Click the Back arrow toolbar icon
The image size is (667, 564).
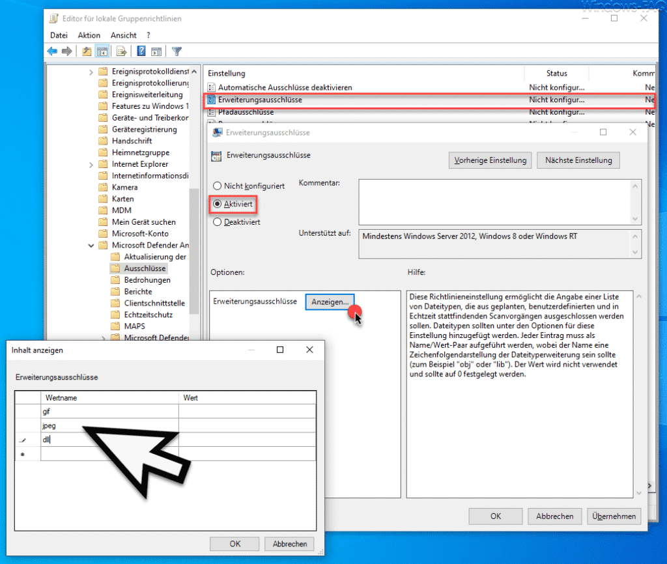click(x=52, y=51)
